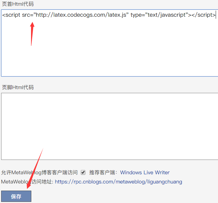Click the latex.codecogs.com script line
Screen dimensions: 218x203
pyautogui.click(x=109, y=15)
